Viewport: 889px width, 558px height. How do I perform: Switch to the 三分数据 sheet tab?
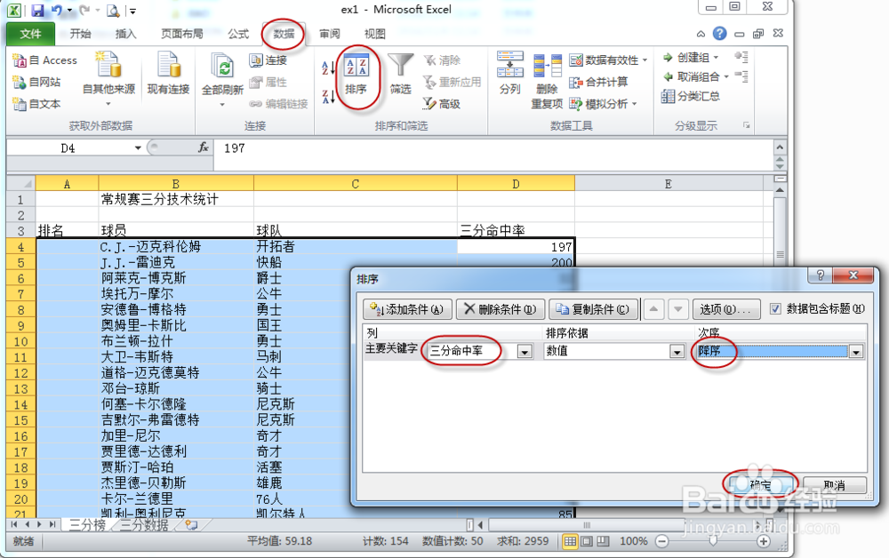click(x=144, y=525)
